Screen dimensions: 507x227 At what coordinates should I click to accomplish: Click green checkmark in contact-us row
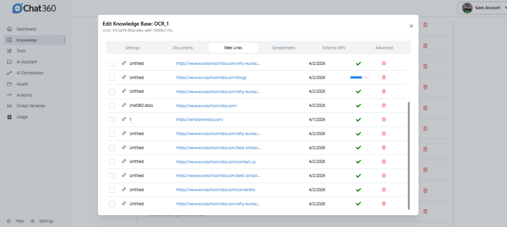click(x=358, y=161)
